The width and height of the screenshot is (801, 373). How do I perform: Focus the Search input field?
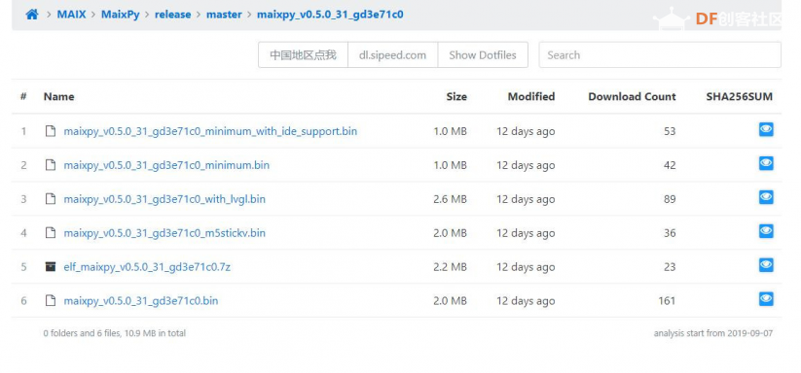[x=660, y=55]
